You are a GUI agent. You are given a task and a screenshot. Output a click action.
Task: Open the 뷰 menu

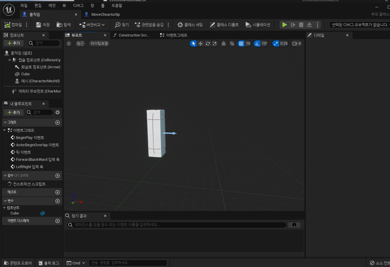(x=64, y=5)
